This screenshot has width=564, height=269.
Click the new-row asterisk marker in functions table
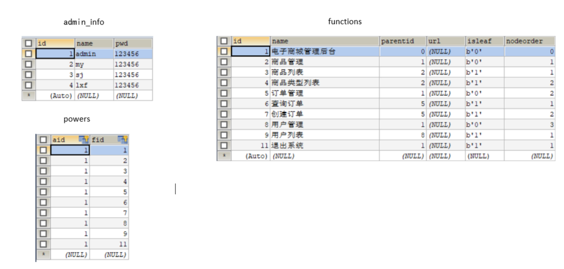tap(224, 156)
